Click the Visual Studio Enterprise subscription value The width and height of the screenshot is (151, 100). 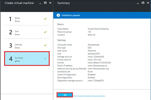tap(98, 29)
